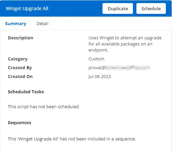This screenshot has width=172, height=154.
Task: Click the Winget Upgrade All title
Action: pos(27,8)
